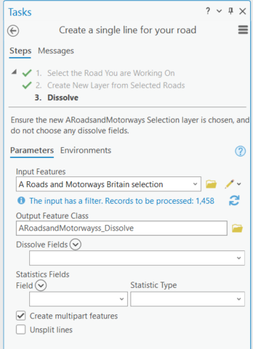
Task: Browse Output Feature Class folder icon
Action: [x=237, y=228]
